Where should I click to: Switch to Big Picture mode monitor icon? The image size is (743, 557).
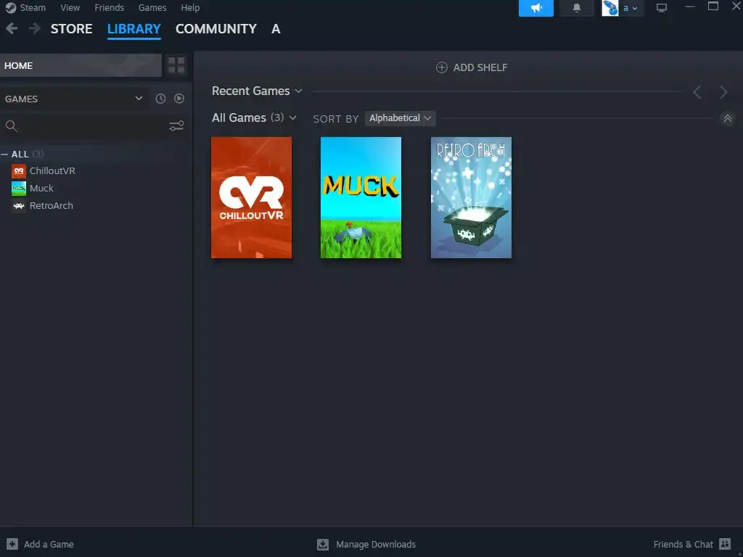pos(662,8)
